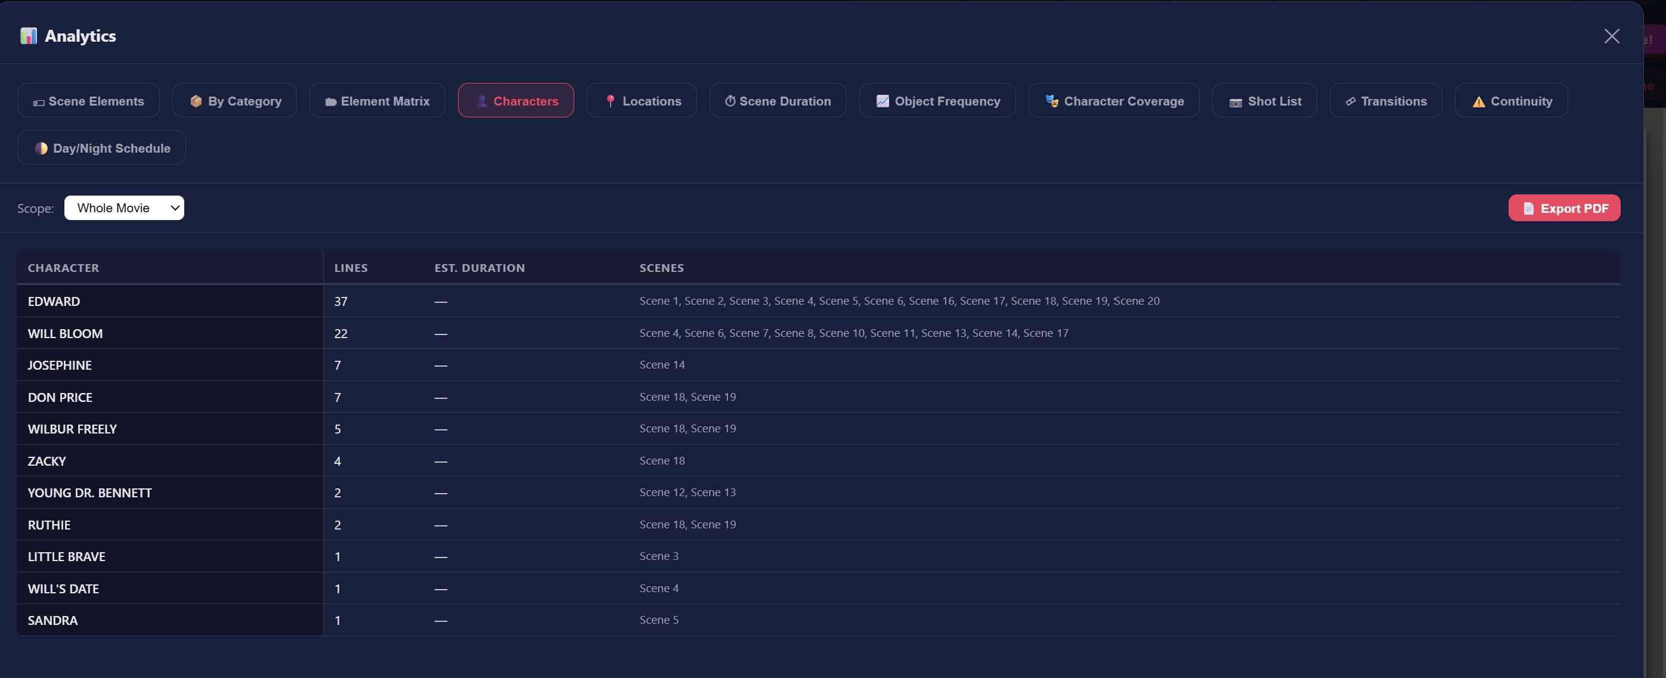Click SANDRA's Scene 5 cell

pos(659,620)
